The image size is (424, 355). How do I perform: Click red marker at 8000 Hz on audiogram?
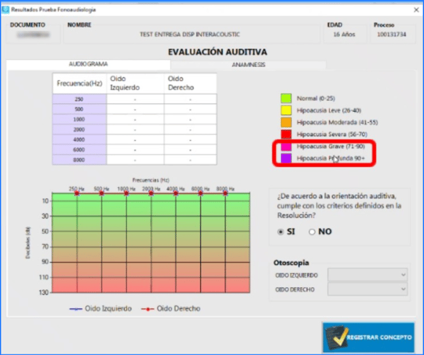pyautogui.click(x=225, y=193)
